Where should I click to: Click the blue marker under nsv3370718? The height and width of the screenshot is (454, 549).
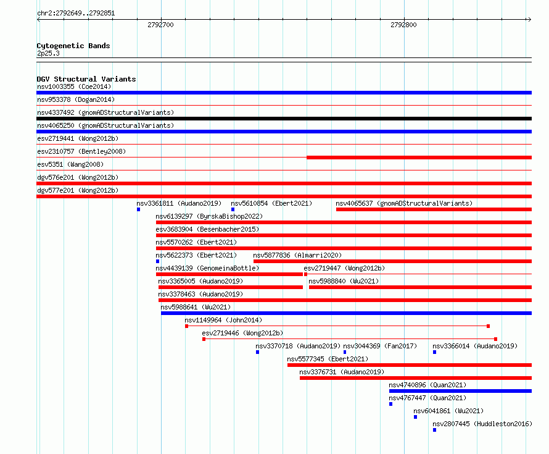[x=257, y=352]
